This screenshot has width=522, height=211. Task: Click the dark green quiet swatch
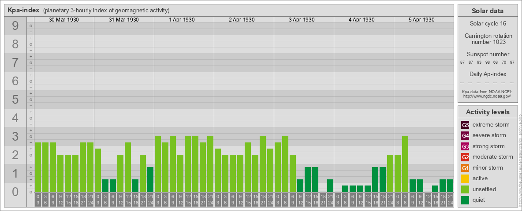(x=465, y=200)
